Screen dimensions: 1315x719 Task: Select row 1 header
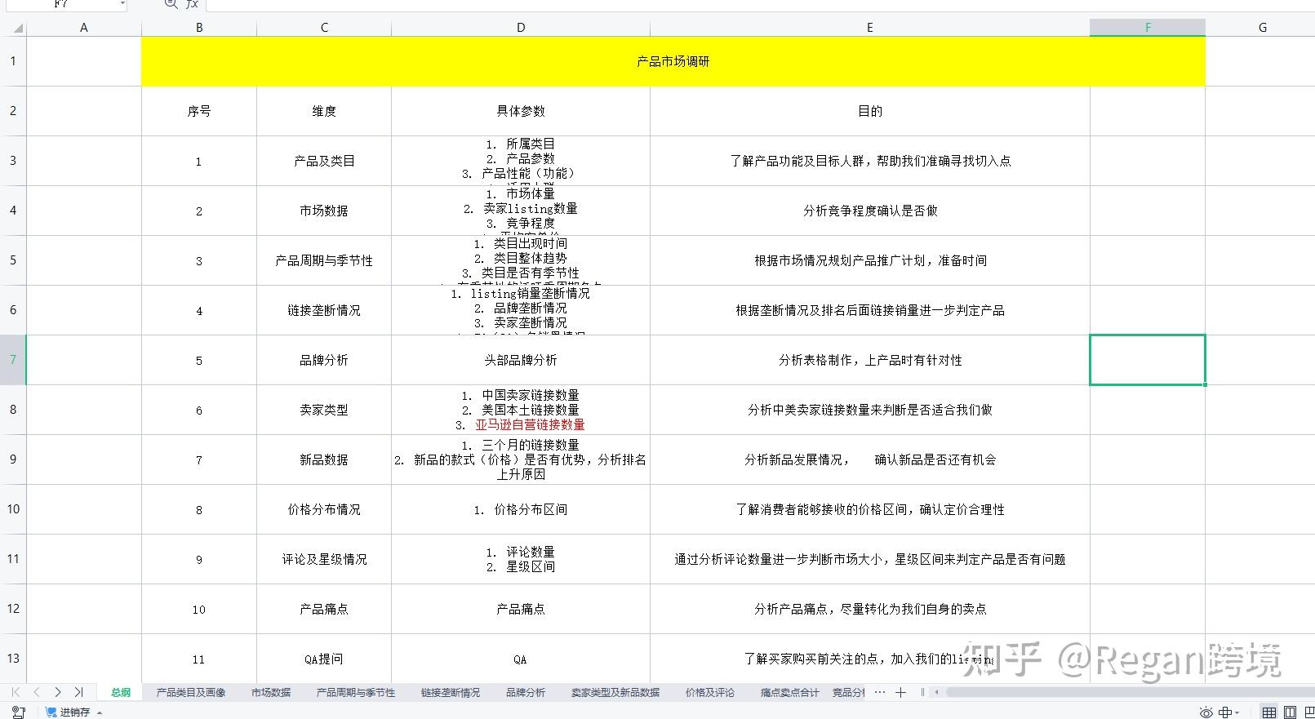pyautogui.click(x=13, y=61)
